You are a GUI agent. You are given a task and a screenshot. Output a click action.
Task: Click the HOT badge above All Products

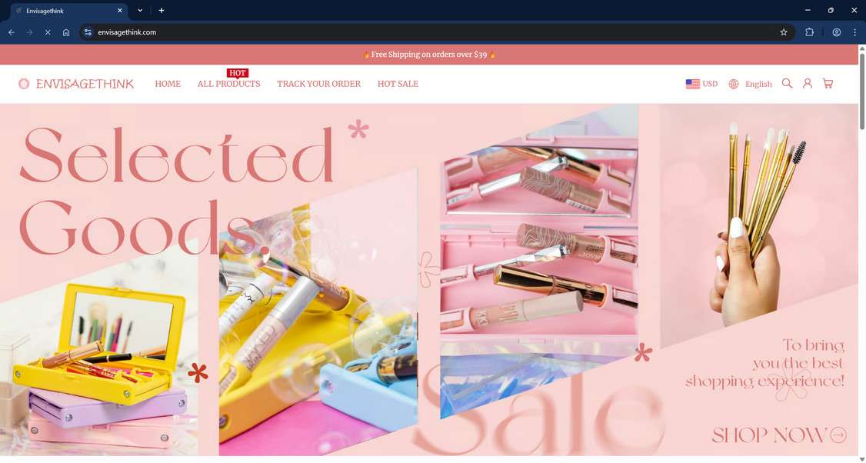coord(238,73)
